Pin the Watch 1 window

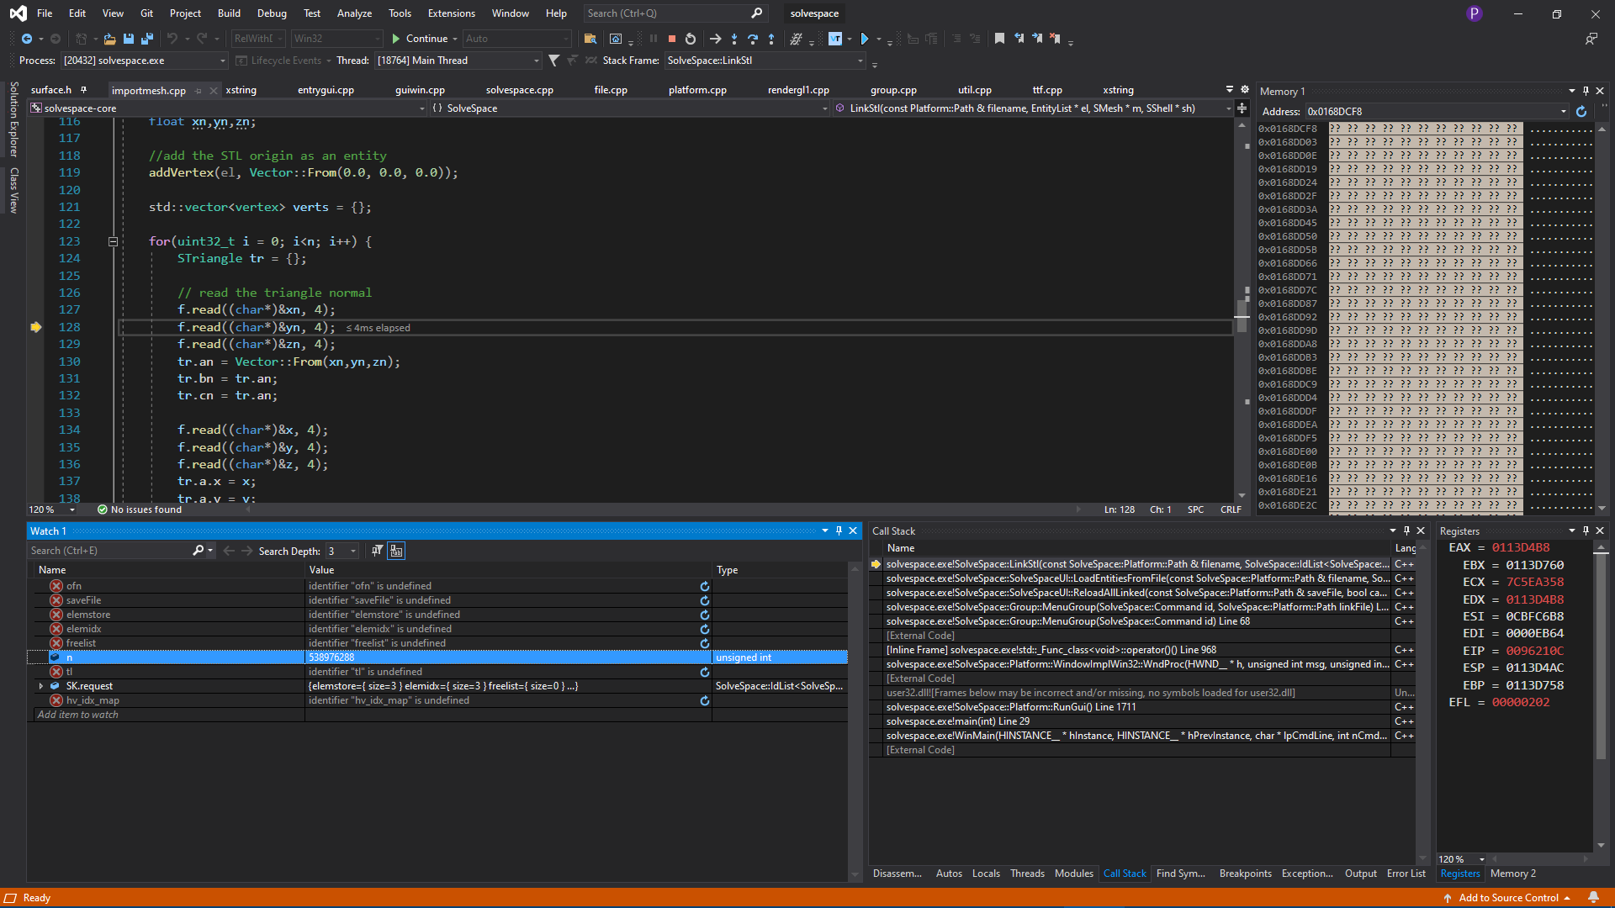tap(839, 531)
